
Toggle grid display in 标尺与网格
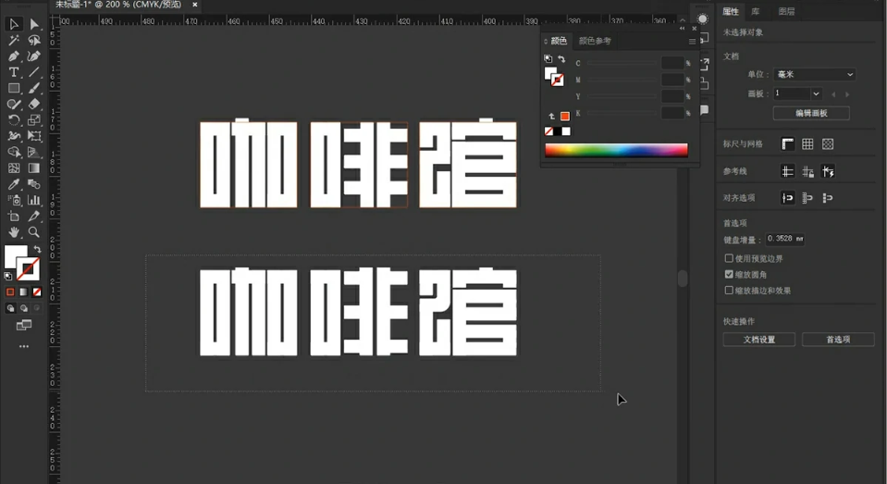tap(807, 143)
